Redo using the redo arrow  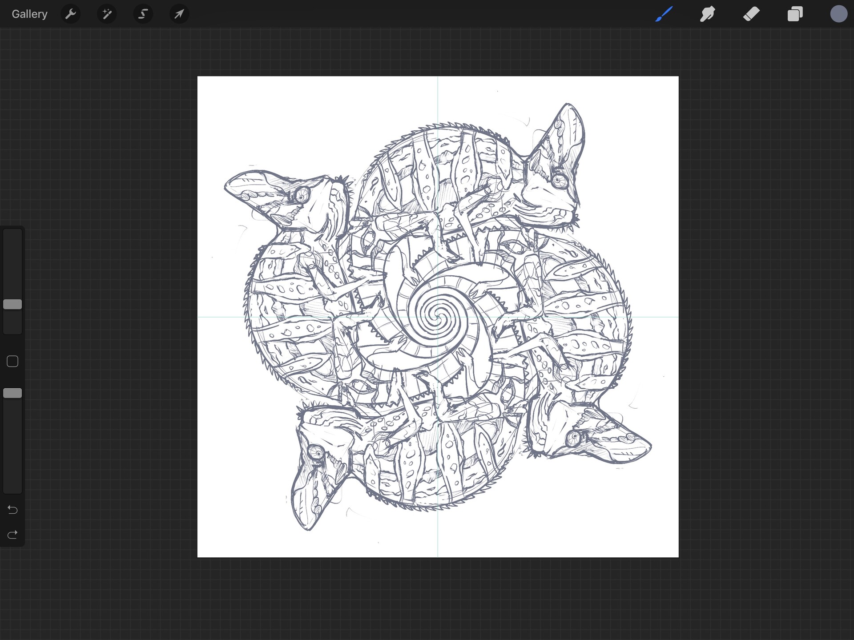(12, 534)
